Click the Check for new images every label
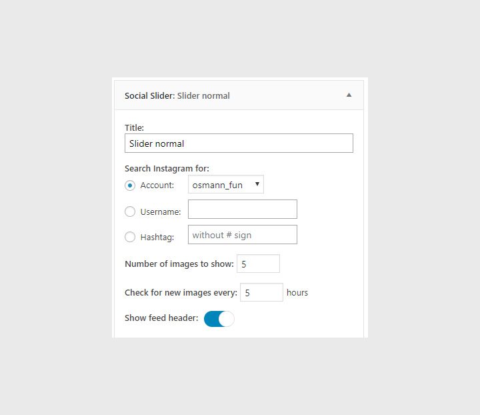This screenshot has height=415, width=480. click(x=181, y=292)
